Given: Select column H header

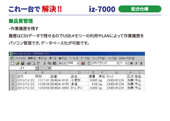Looking at the screenshot, I should pyautogui.click(x=131, y=72).
